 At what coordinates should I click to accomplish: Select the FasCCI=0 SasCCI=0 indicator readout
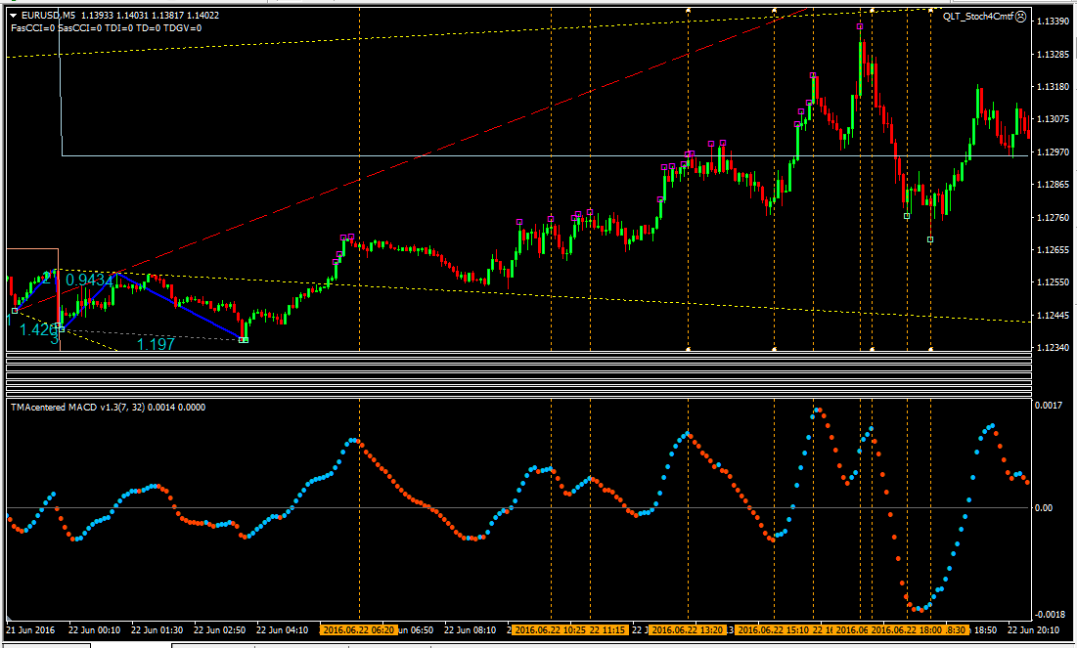(x=57, y=28)
